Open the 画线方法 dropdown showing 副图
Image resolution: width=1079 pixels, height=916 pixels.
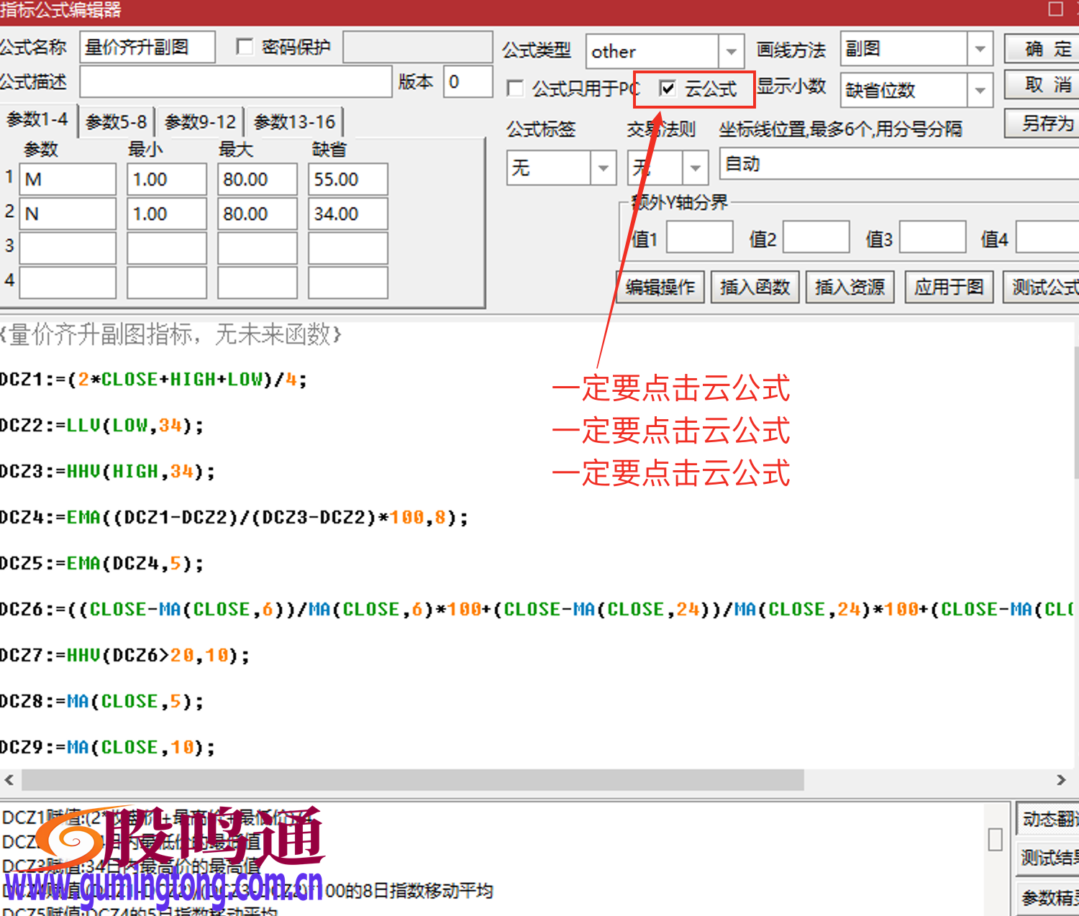(980, 48)
